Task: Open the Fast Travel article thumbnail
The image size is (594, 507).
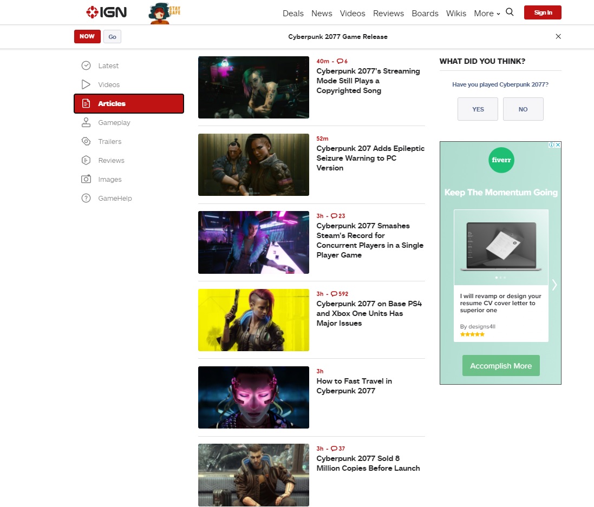Action: click(253, 397)
